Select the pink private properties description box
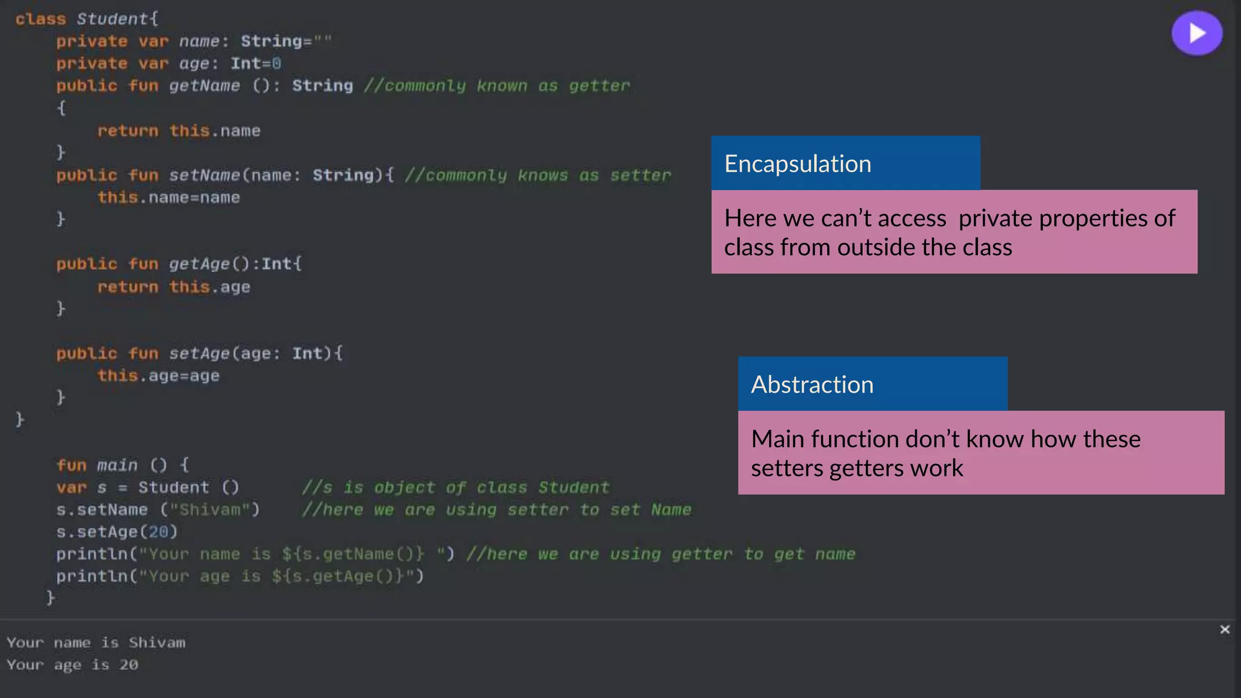 954,232
